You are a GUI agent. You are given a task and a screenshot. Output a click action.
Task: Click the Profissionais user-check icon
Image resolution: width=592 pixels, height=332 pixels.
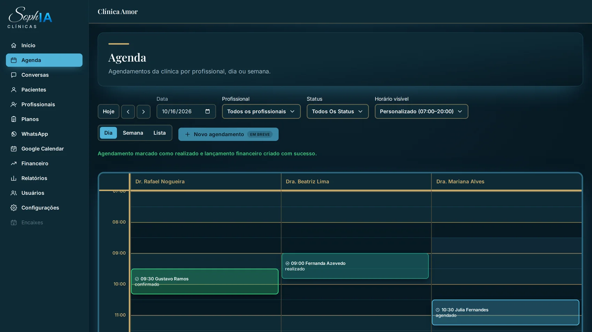[x=14, y=105]
